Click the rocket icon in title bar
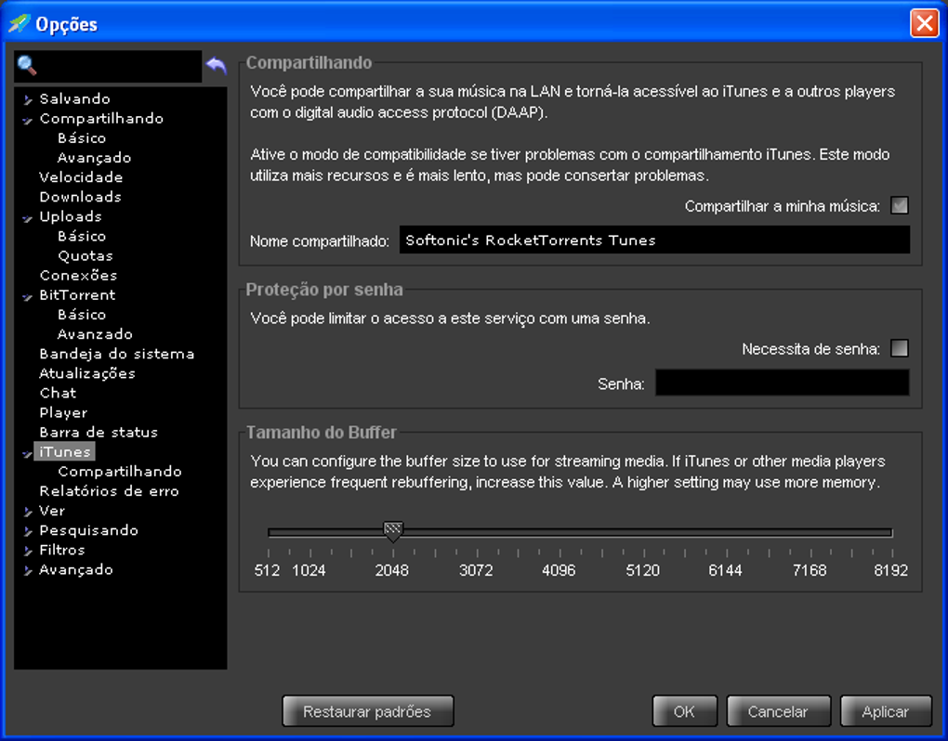Viewport: 948px width, 741px height. coord(19,23)
